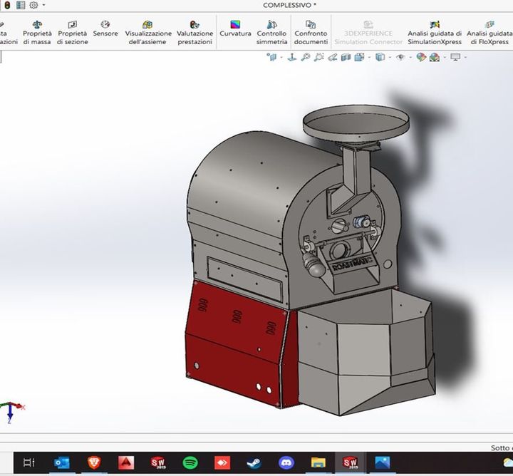This screenshot has height=476, width=513.
Task: Open Outlook from the taskbar
Action: tap(62, 462)
